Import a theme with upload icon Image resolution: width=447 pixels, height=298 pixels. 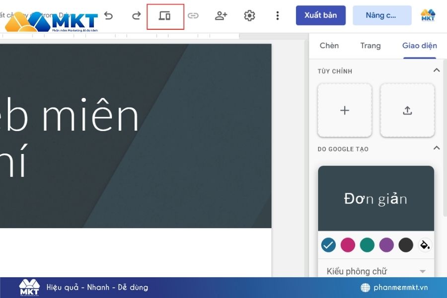(x=407, y=110)
